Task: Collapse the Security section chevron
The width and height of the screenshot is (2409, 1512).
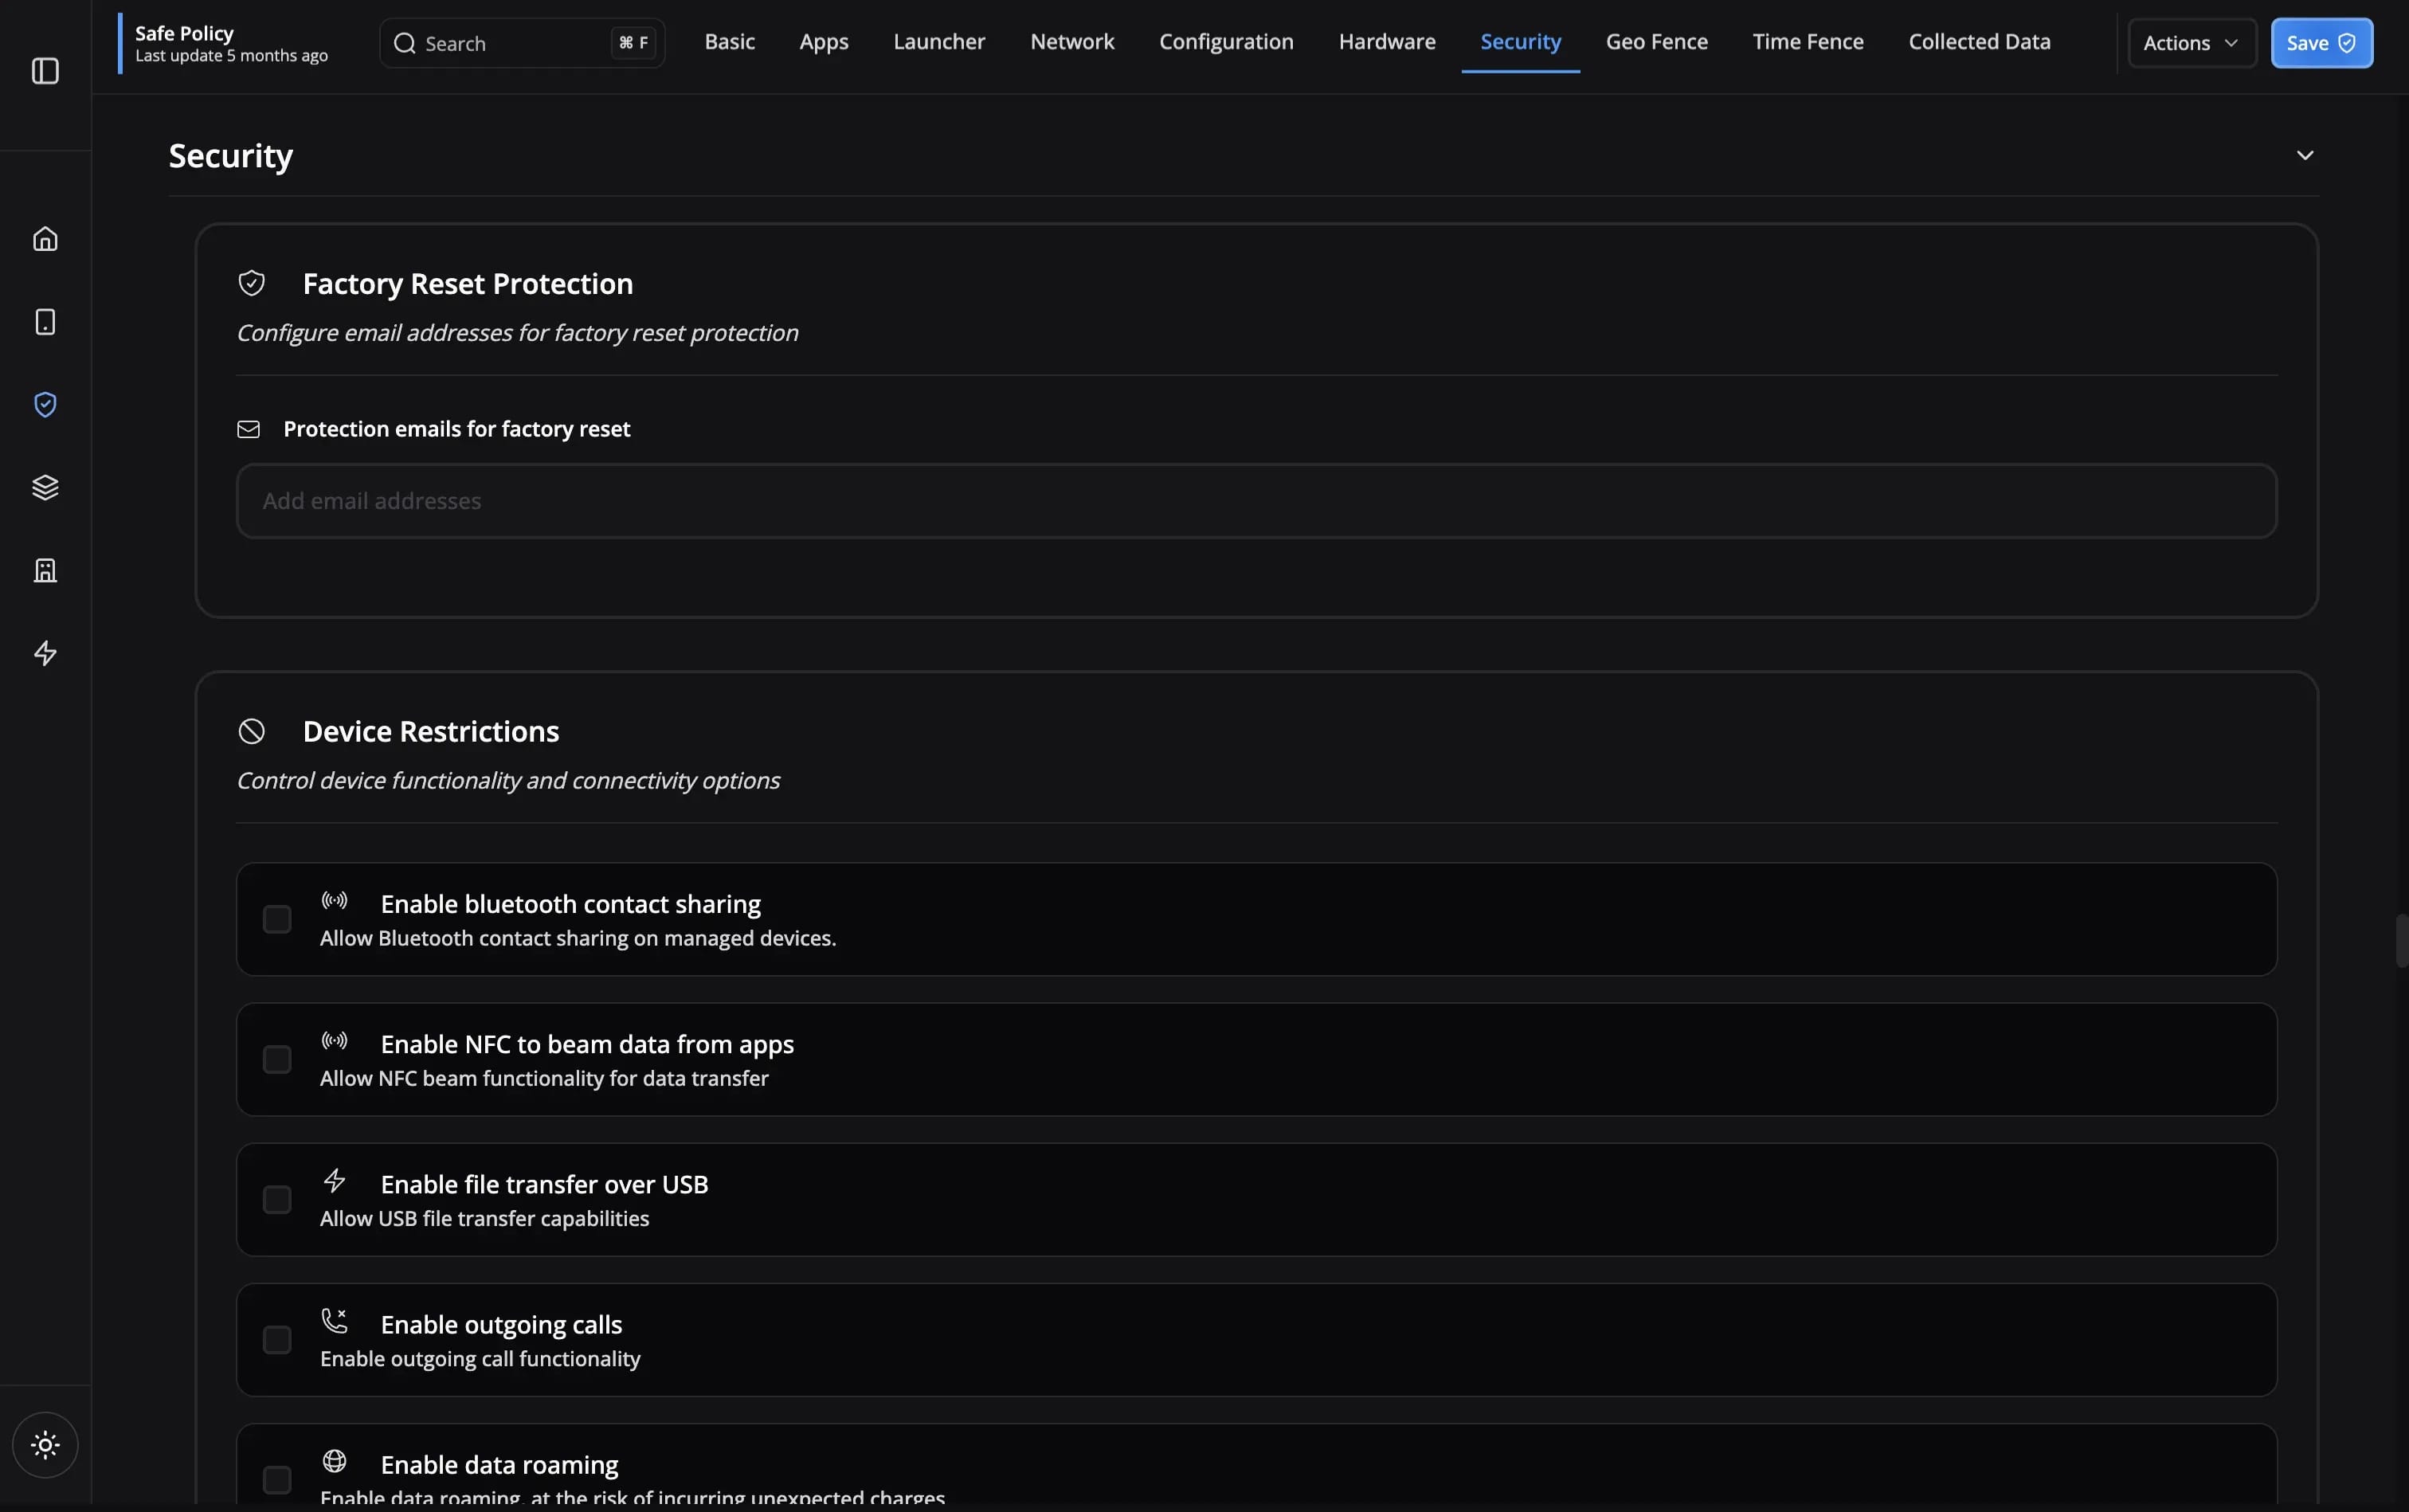Action: (x=2304, y=156)
